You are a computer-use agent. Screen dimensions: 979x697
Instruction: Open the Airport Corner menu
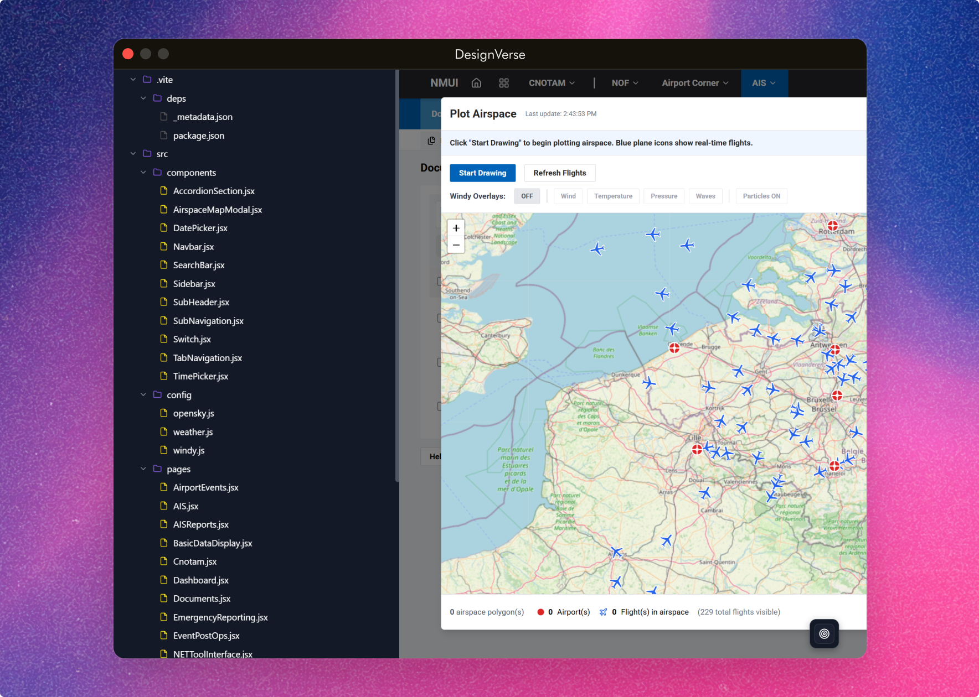point(694,83)
